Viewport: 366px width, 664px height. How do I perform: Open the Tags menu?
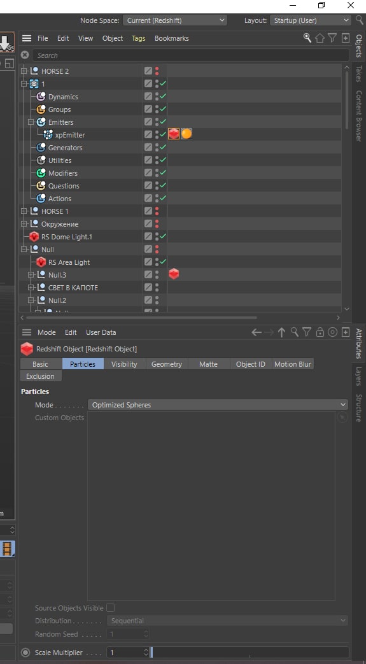coord(139,38)
